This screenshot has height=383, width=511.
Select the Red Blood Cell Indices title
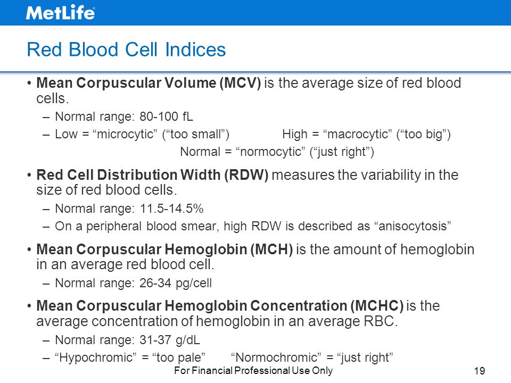point(126,50)
